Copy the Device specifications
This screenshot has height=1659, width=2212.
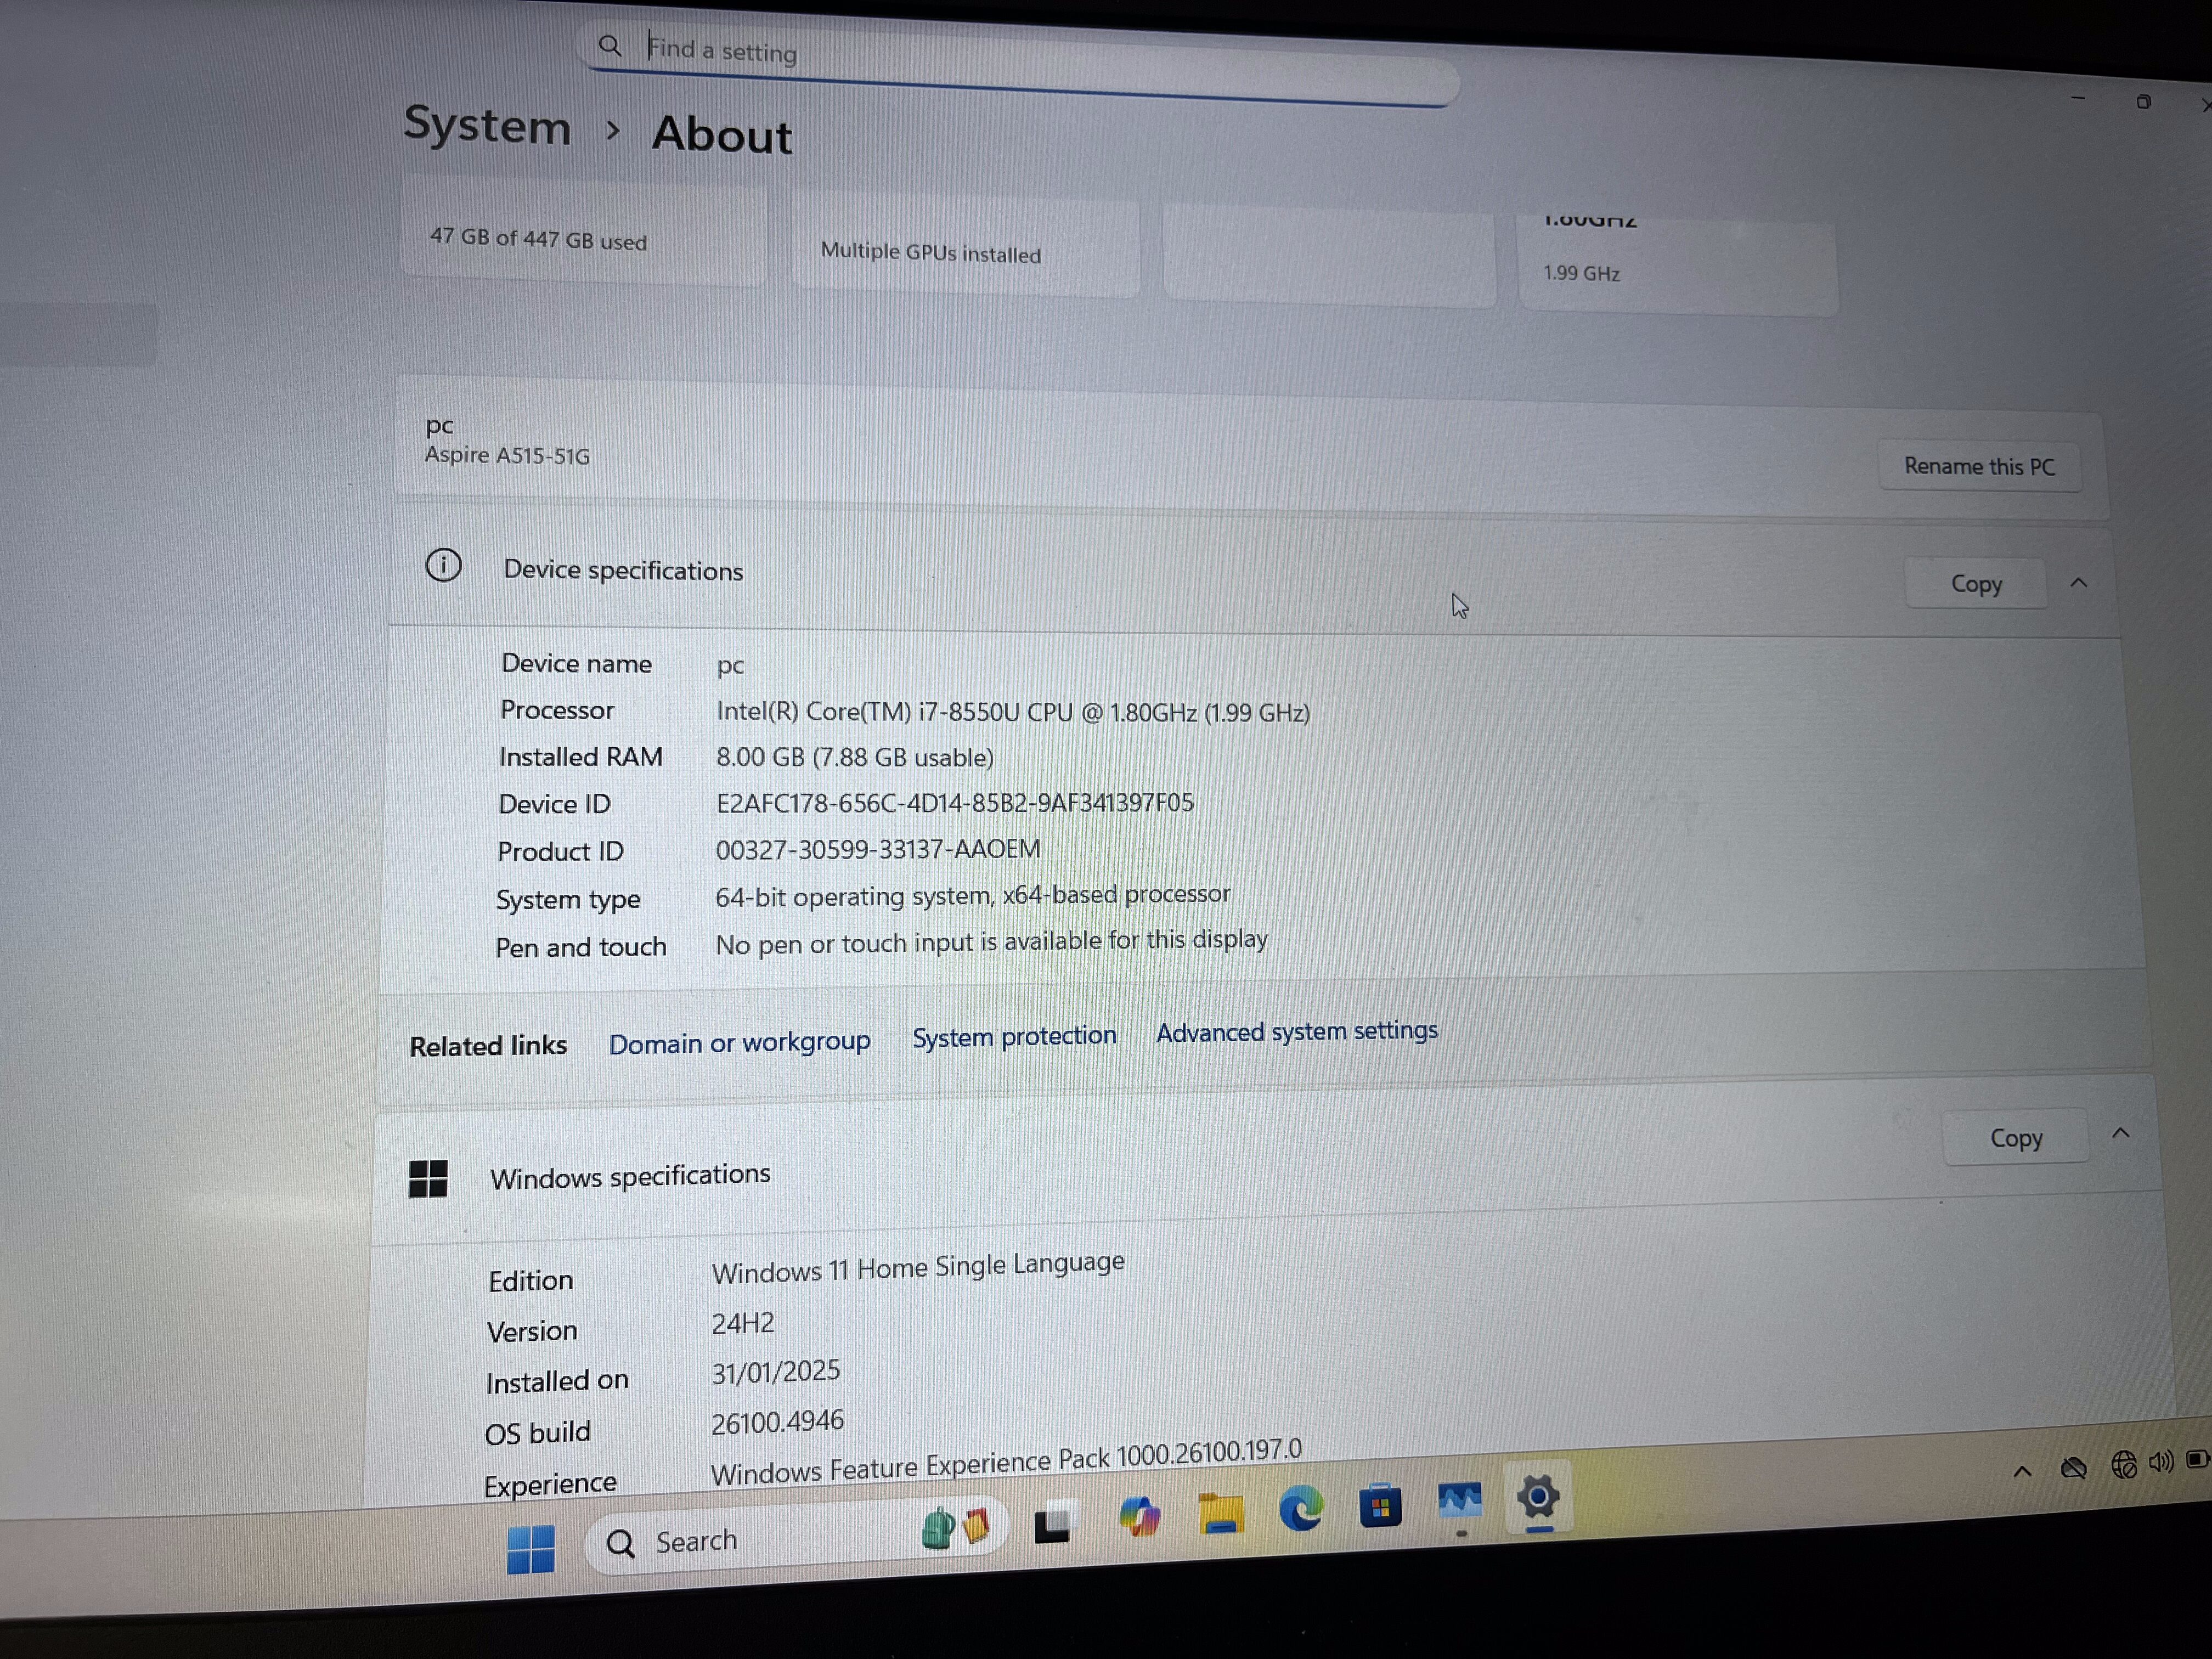pos(1976,583)
